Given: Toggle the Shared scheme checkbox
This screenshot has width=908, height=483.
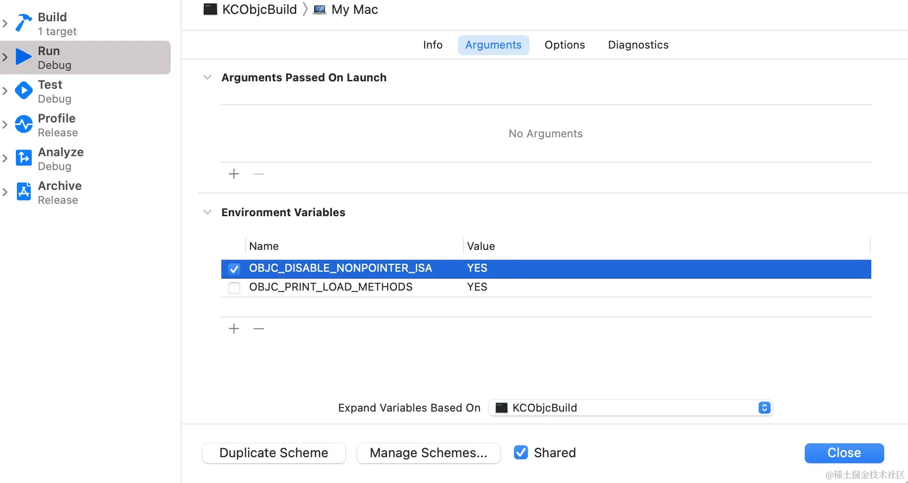Looking at the screenshot, I should click(520, 452).
